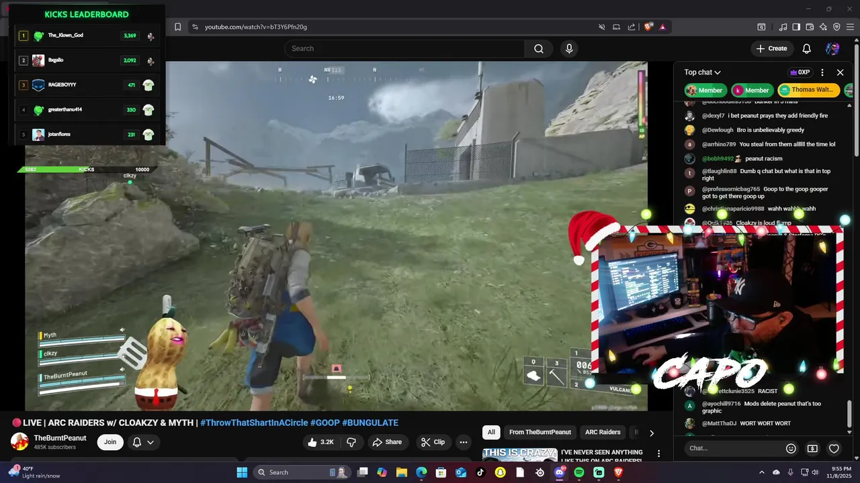Open the Create button

771,48
